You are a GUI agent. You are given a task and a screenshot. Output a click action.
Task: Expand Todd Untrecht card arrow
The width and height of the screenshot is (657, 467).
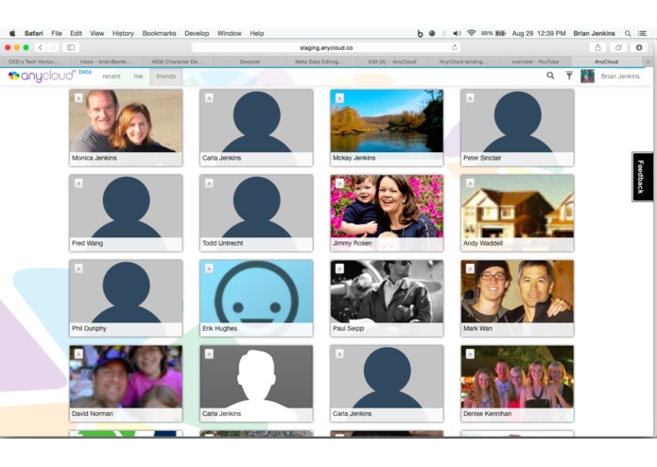[x=209, y=183]
